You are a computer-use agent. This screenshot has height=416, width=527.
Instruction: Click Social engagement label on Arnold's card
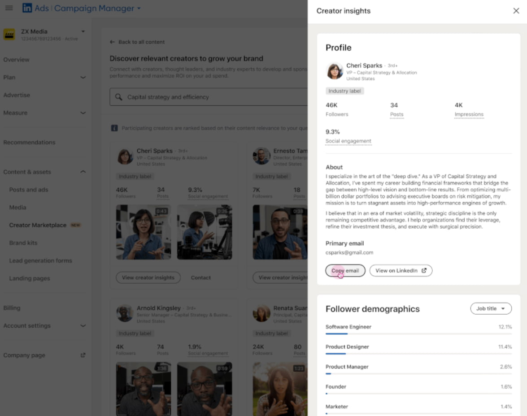pyautogui.click(x=208, y=354)
